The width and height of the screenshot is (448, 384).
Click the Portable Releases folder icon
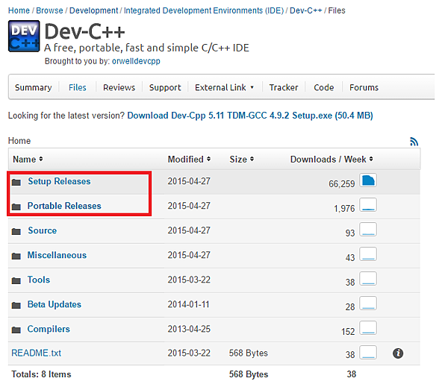click(x=16, y=207)
